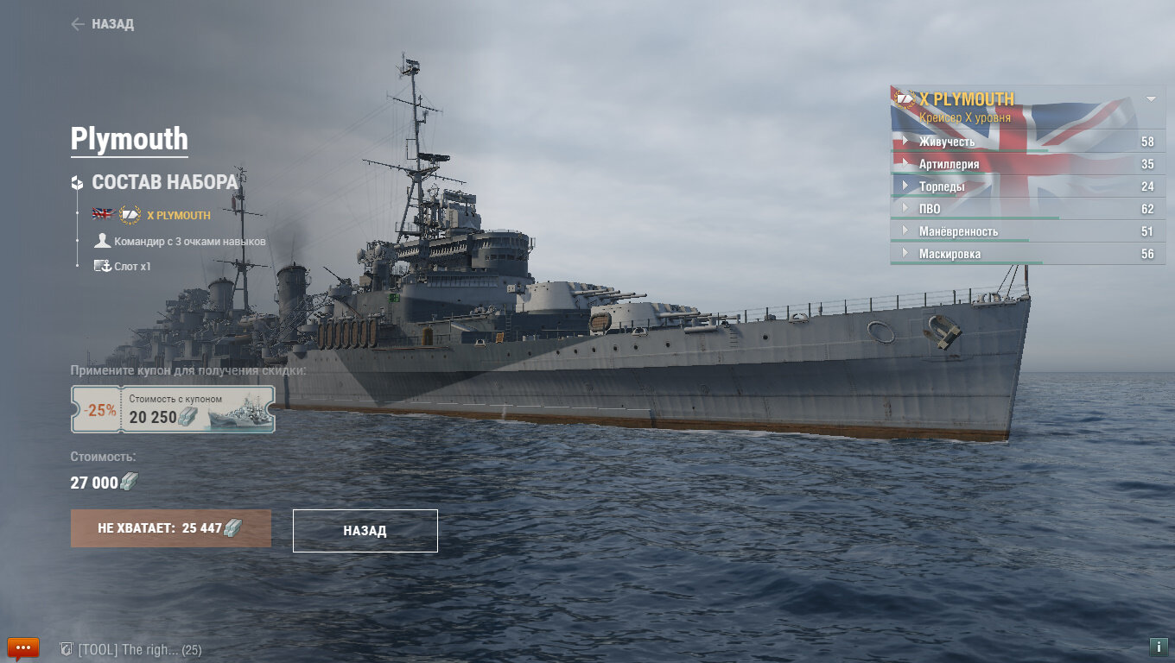Click the info icon in bottom right corner
The image size is (1175, 663).
[x=1158, y=647]
